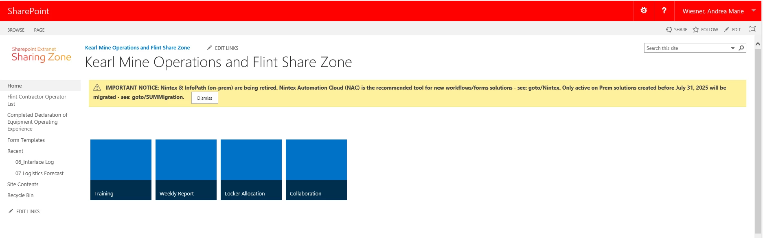Open Flint Contractor Operator List
The image size is (763, 238).
[37, 100]
